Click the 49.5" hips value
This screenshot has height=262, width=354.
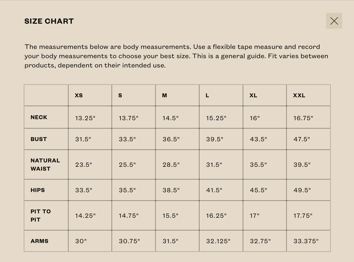(302, 190)
